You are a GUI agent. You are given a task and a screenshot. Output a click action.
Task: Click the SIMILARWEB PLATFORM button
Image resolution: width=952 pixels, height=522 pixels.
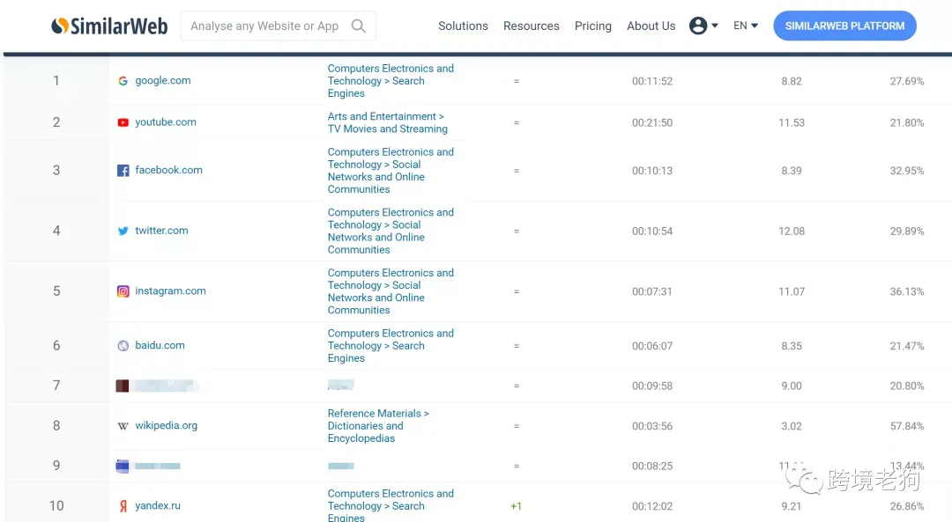[x=844, y=26]
